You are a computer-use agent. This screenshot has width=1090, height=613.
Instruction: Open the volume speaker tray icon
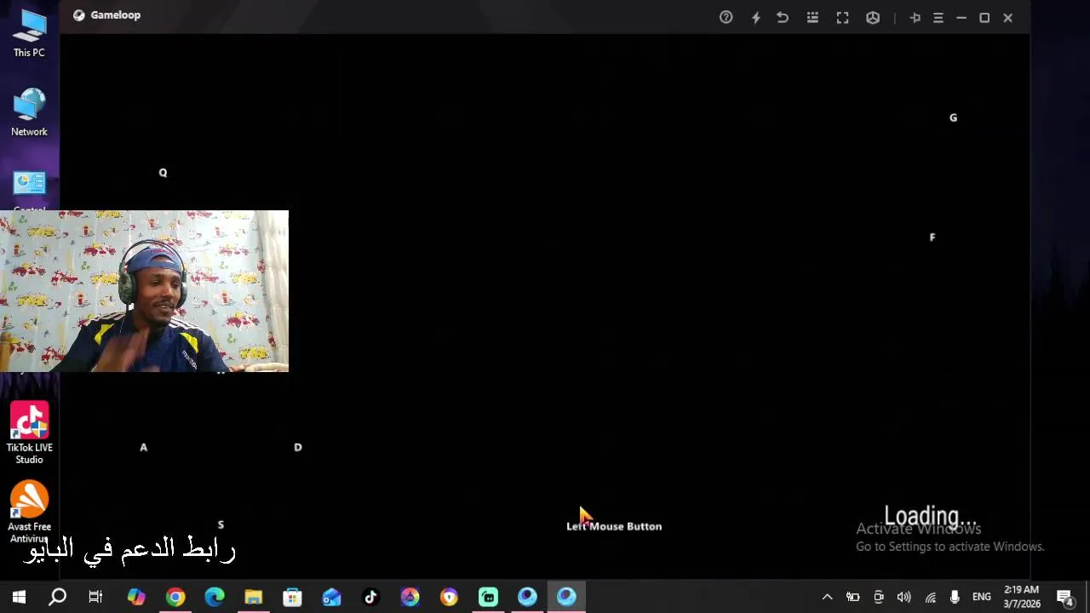pos(904,597)
